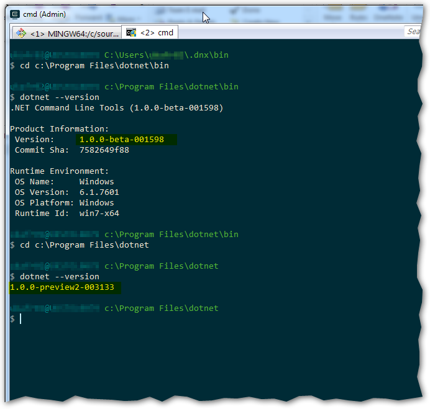Select the <2> cmd tab
The width and height of the screenshot is (430, 409).
click(150, 32)
